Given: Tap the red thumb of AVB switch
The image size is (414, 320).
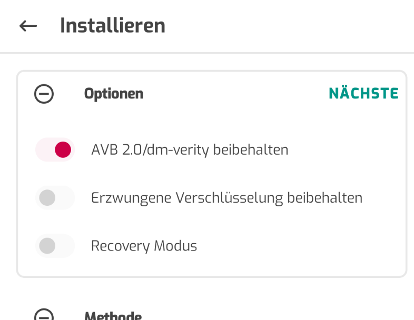Looking at the screenshot, I should [63, 149].
